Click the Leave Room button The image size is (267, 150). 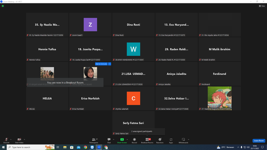tap(259, 141)
